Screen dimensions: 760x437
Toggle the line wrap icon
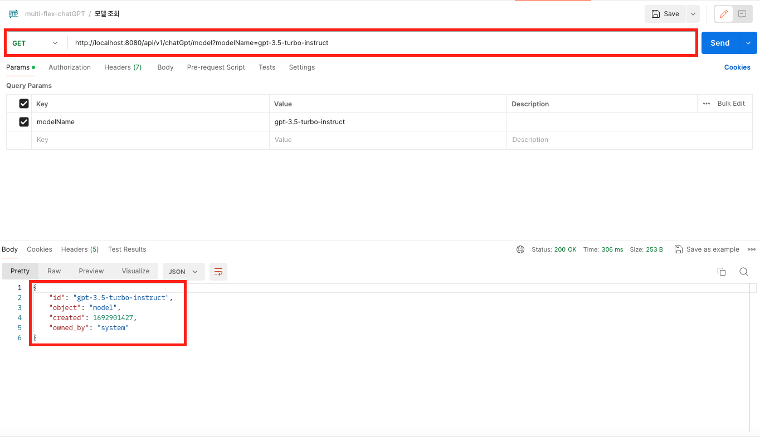(218, 272)
